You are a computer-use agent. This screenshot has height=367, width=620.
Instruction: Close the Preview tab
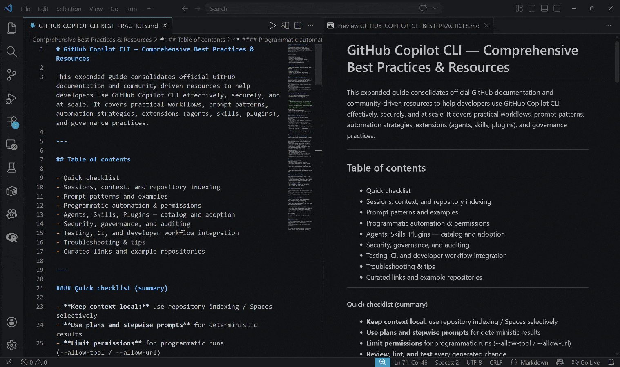[486, 25]
